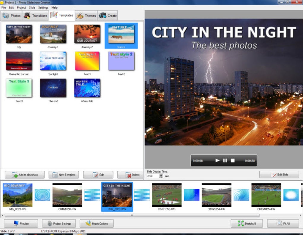Edit the selected template
This screenshot has width=303, height=235.
[x=98, y=175]
